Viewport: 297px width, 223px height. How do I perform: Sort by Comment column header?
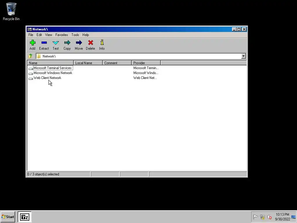pos(117,63)
